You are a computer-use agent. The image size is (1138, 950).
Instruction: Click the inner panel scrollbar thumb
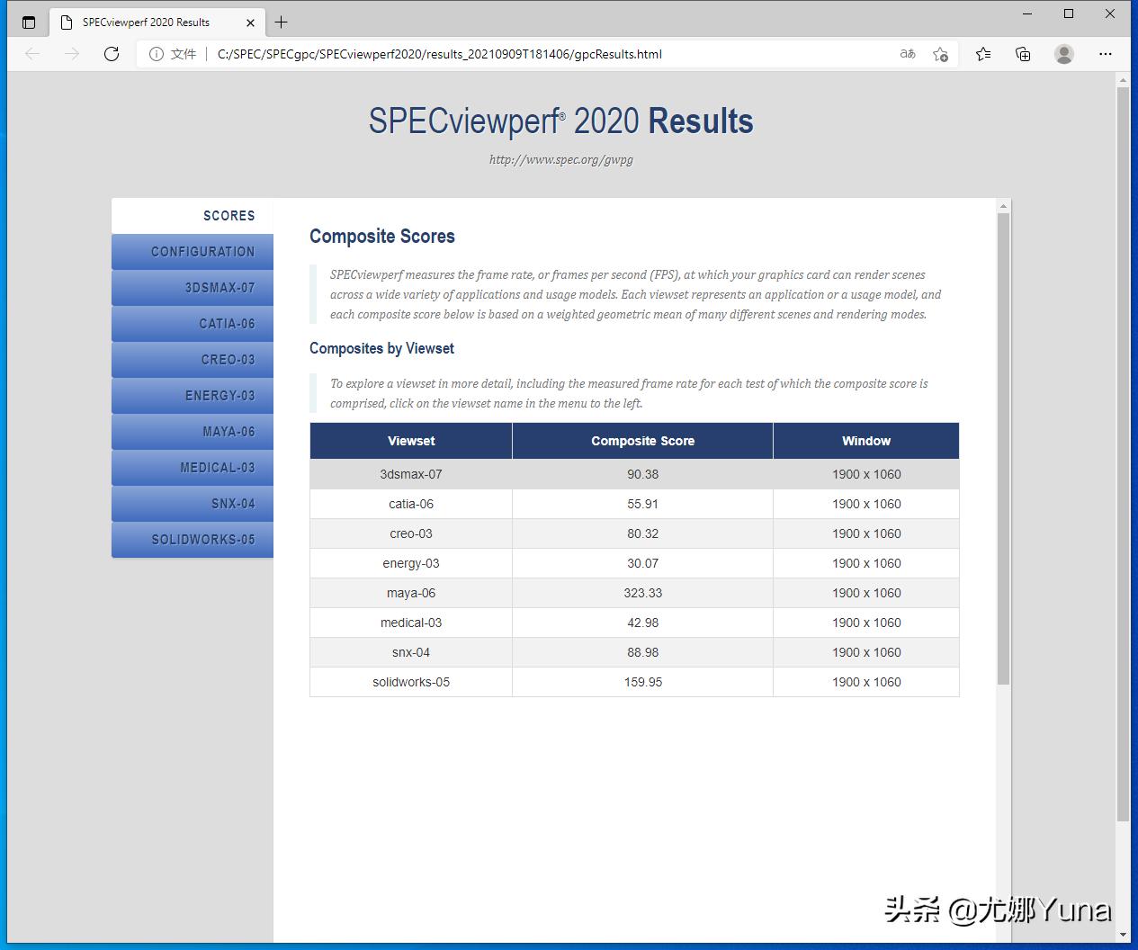click(1004, 449)
